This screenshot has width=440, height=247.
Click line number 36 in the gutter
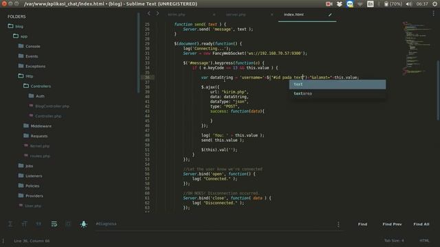(147, 78)
